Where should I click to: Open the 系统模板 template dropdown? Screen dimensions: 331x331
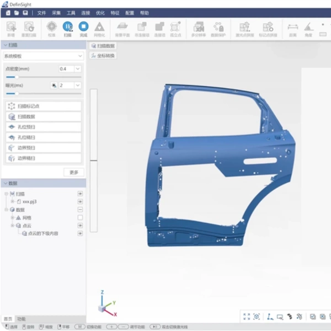[43, 56]
